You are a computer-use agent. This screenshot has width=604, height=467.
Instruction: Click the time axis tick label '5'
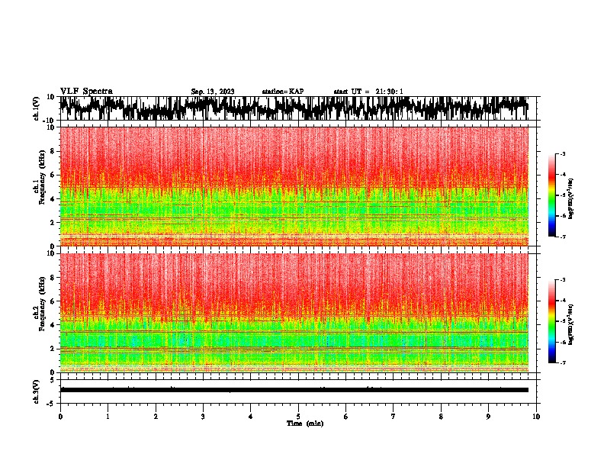point(298,417)
